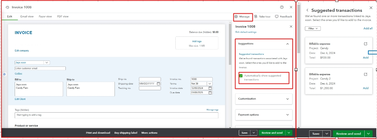Expand the Customization section
Viewport: 377px width, 139px height.
pyautogui.click(x=288, y=99)
